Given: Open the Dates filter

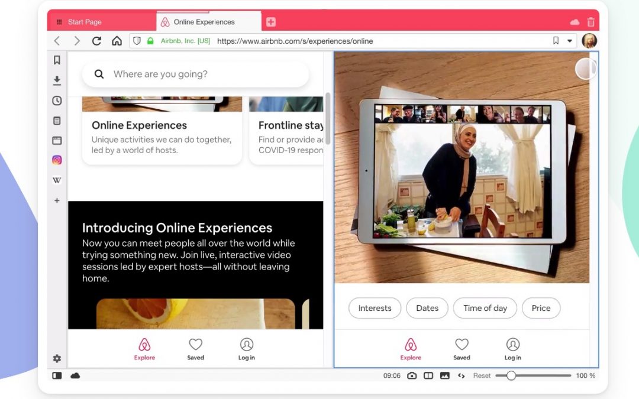Looking at the screenshot, I should 427,308.
